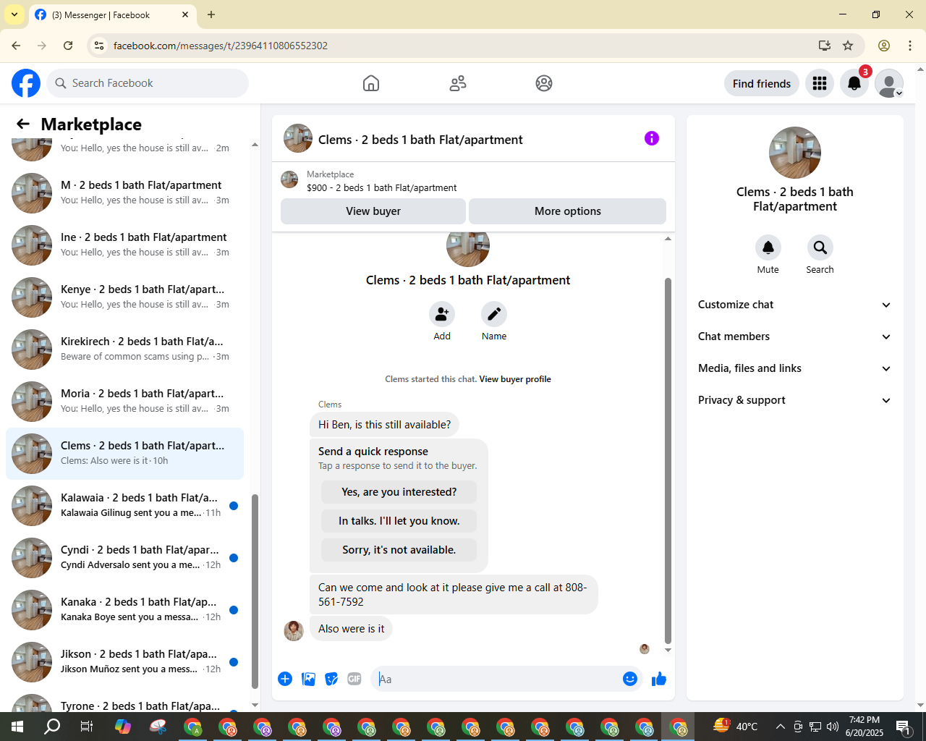926x741 pixels.
Task: Go to Home feed icon
Action: point(371,83)
